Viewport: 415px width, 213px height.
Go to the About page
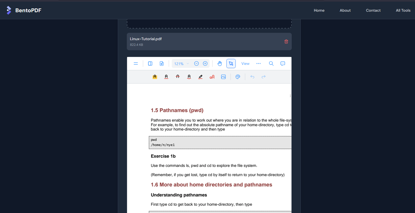(x=345, y=10)
